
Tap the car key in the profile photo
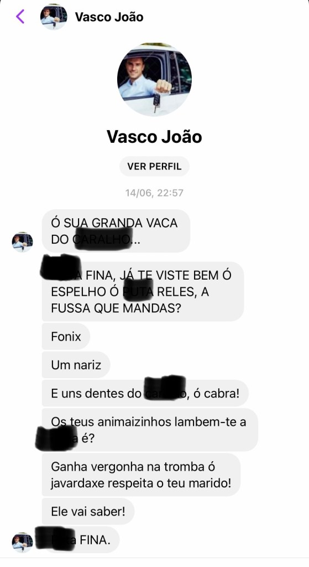[x=156, y=102]
